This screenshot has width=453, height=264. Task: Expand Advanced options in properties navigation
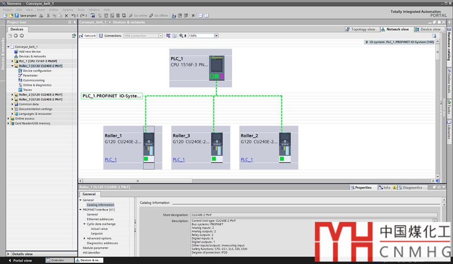[85, 238]
